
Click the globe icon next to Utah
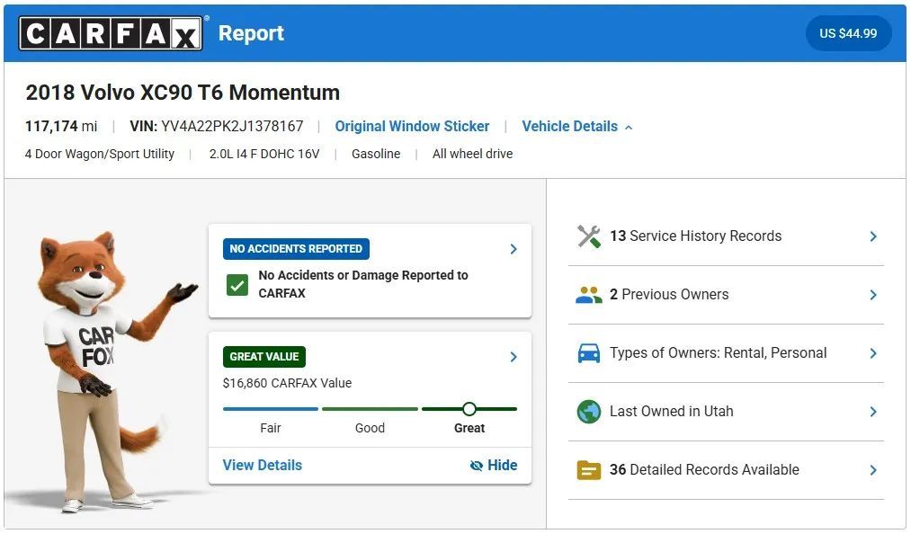click(588, 412)
